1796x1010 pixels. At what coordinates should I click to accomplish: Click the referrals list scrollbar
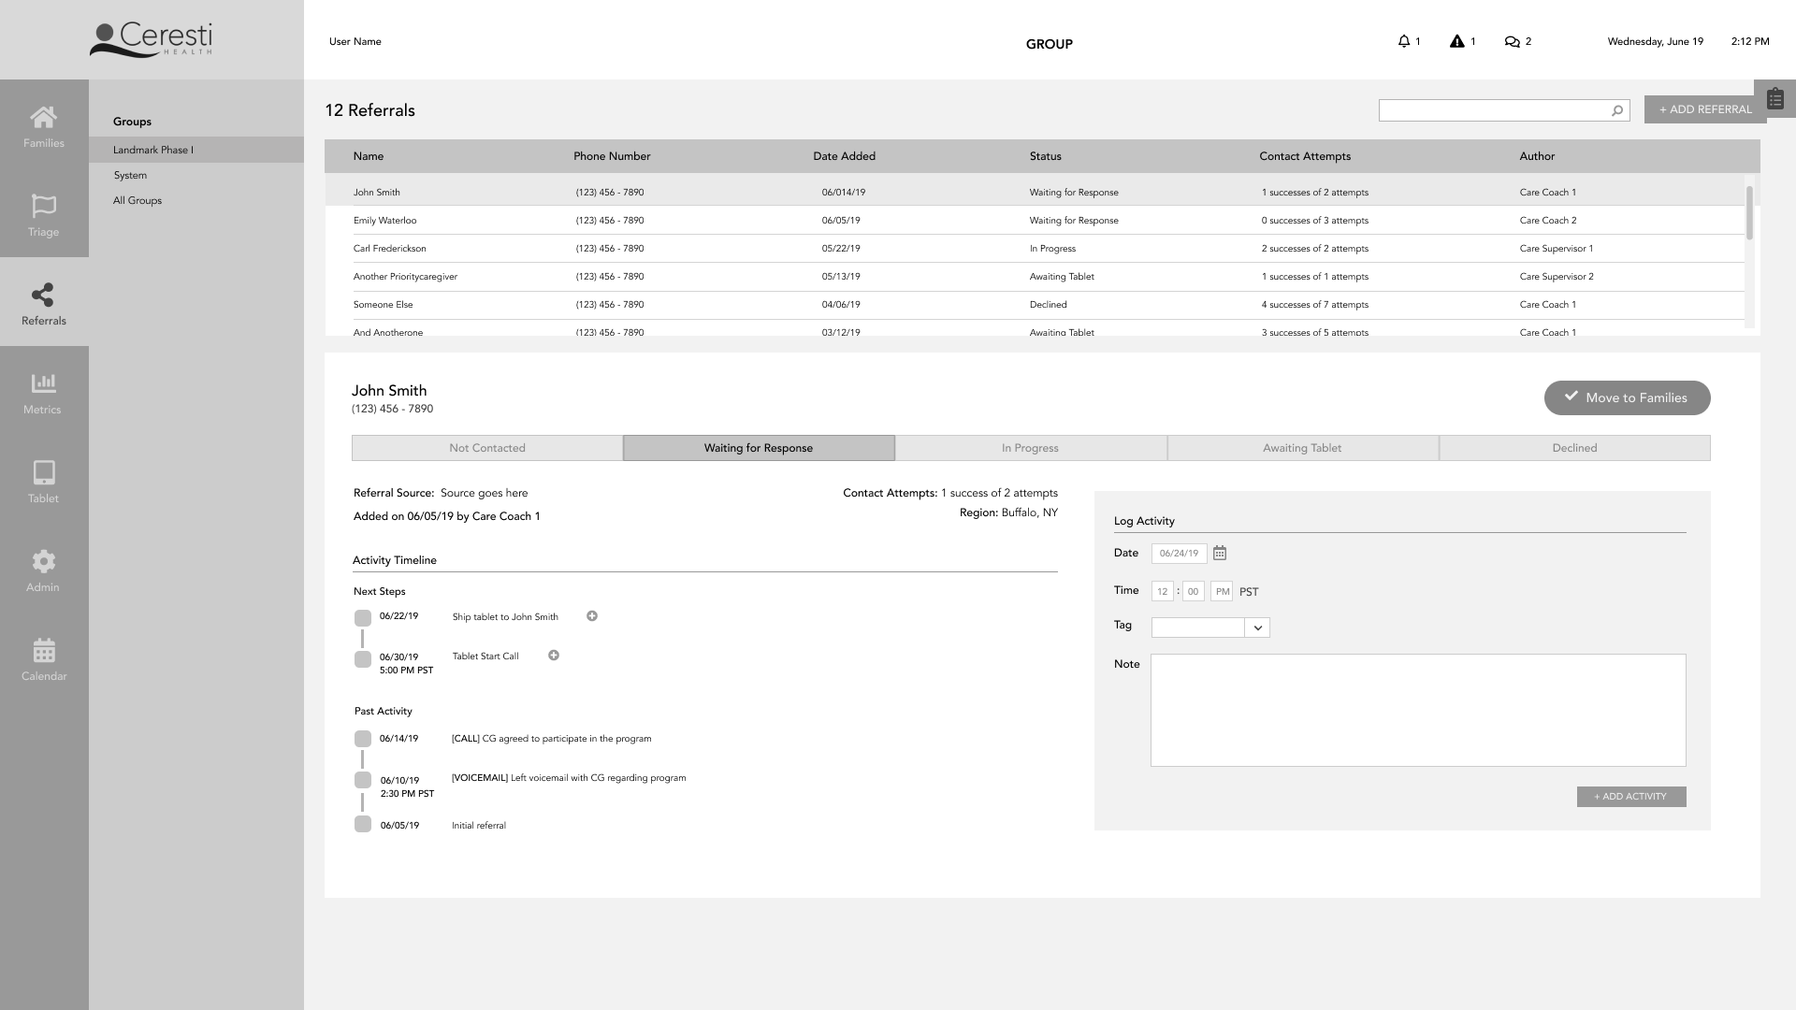(1749, 211)
